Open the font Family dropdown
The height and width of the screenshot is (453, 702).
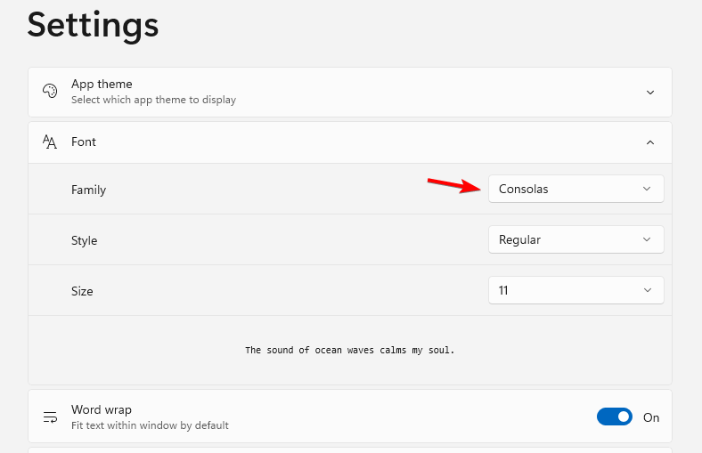tap(575, 189)
